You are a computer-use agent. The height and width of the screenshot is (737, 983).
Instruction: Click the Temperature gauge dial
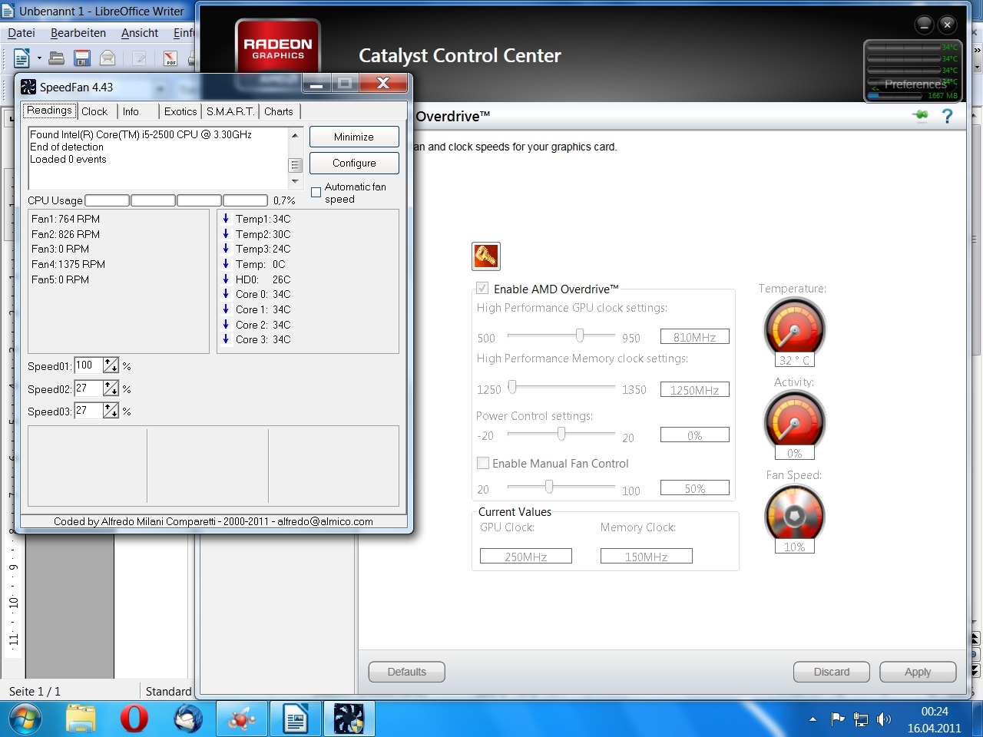coord(795,327)
